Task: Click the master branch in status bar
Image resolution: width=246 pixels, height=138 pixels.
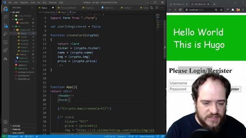Action: point(13,136)
